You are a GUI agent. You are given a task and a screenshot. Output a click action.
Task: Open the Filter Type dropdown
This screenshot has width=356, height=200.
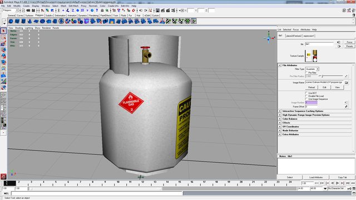point(312,69)
